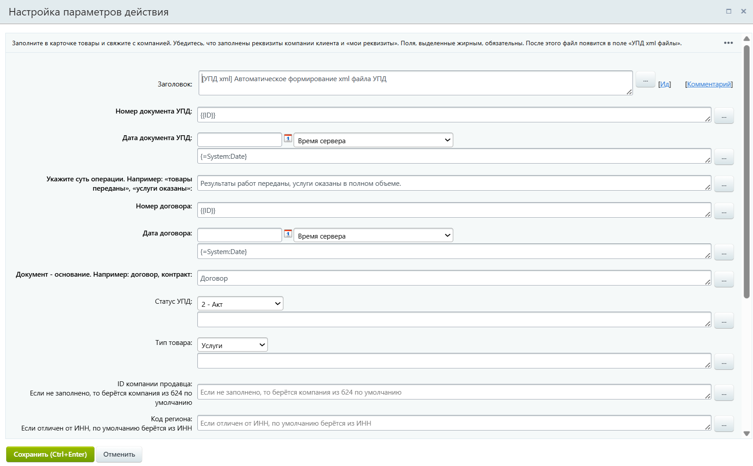The image size is (753, 466).
Task: Maximize the settings dialog window
Action: [x=729, y=12]
